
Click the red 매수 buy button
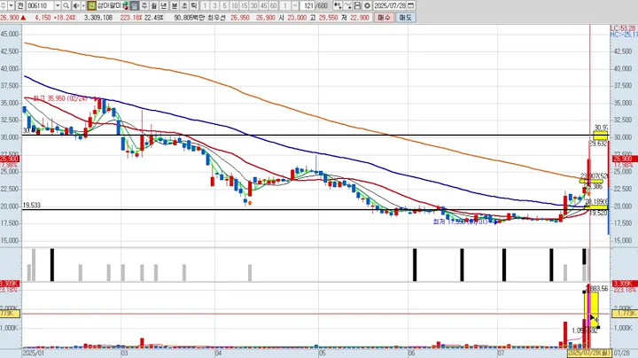tap(384, 18)
